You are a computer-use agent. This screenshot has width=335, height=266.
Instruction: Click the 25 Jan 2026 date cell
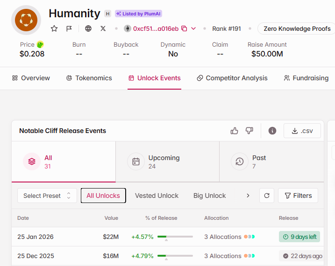pyautogui.click(x=36, y=237)
